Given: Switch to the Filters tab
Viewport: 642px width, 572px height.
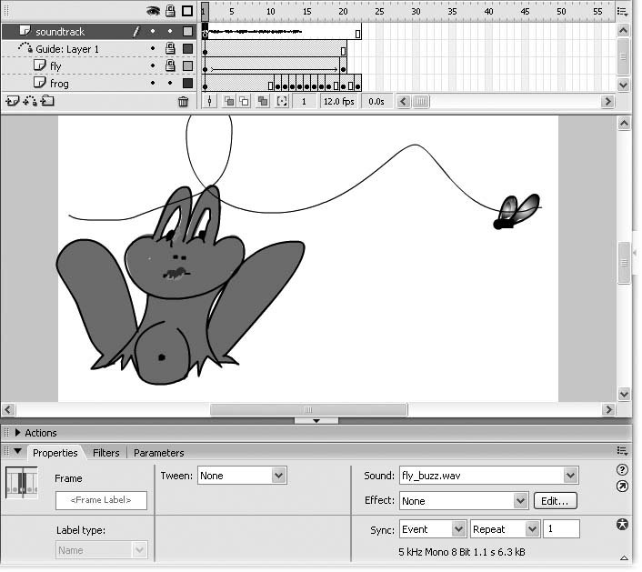Looking at the screenshot, I should 105,453.
